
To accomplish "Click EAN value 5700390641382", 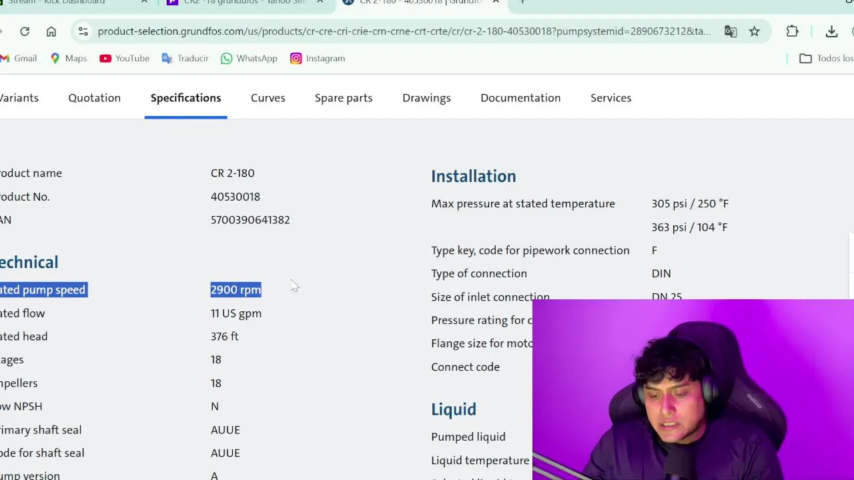I will pyautogui.click(x=250, y=220).
